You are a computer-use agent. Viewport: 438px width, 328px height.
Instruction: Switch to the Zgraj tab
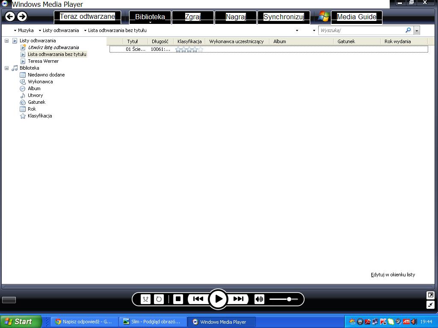pyautogui.click(x=193, y=17)
